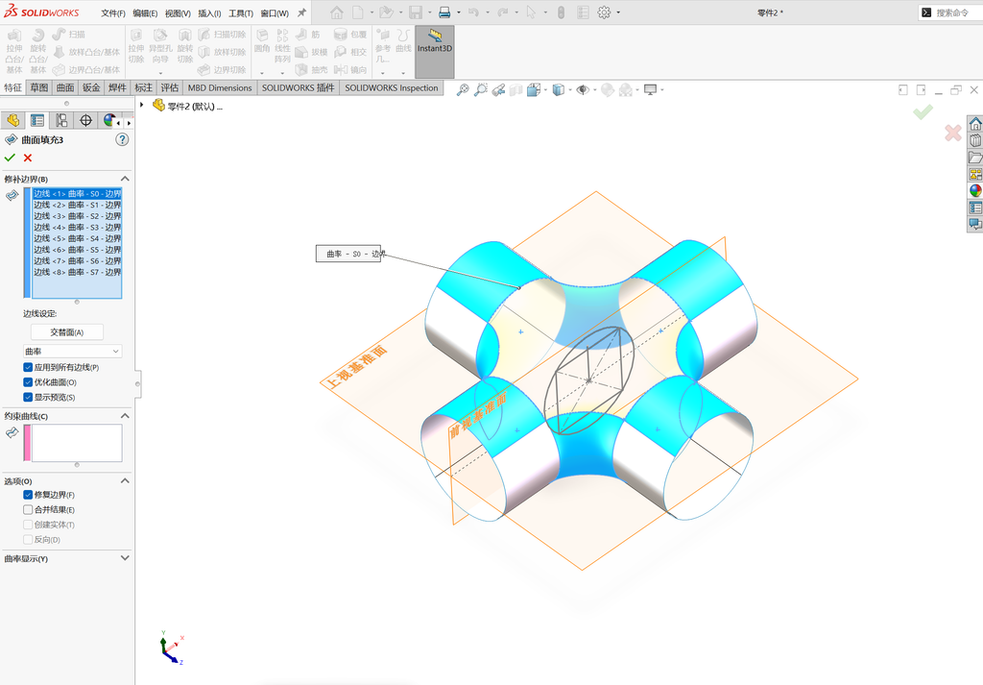
Task: Click the green checkmark to accept fill
Action: pyautogui.click(x=10, y=158)
